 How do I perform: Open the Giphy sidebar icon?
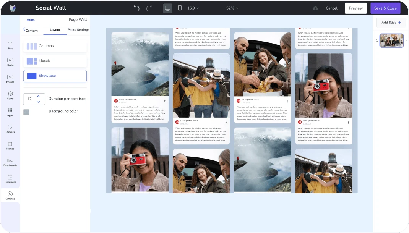pos(10,95)
